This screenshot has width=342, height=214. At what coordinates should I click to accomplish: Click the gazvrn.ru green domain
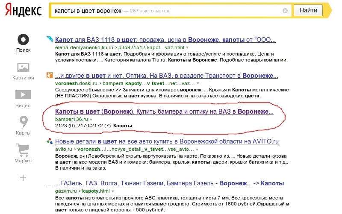coord(66,191)
